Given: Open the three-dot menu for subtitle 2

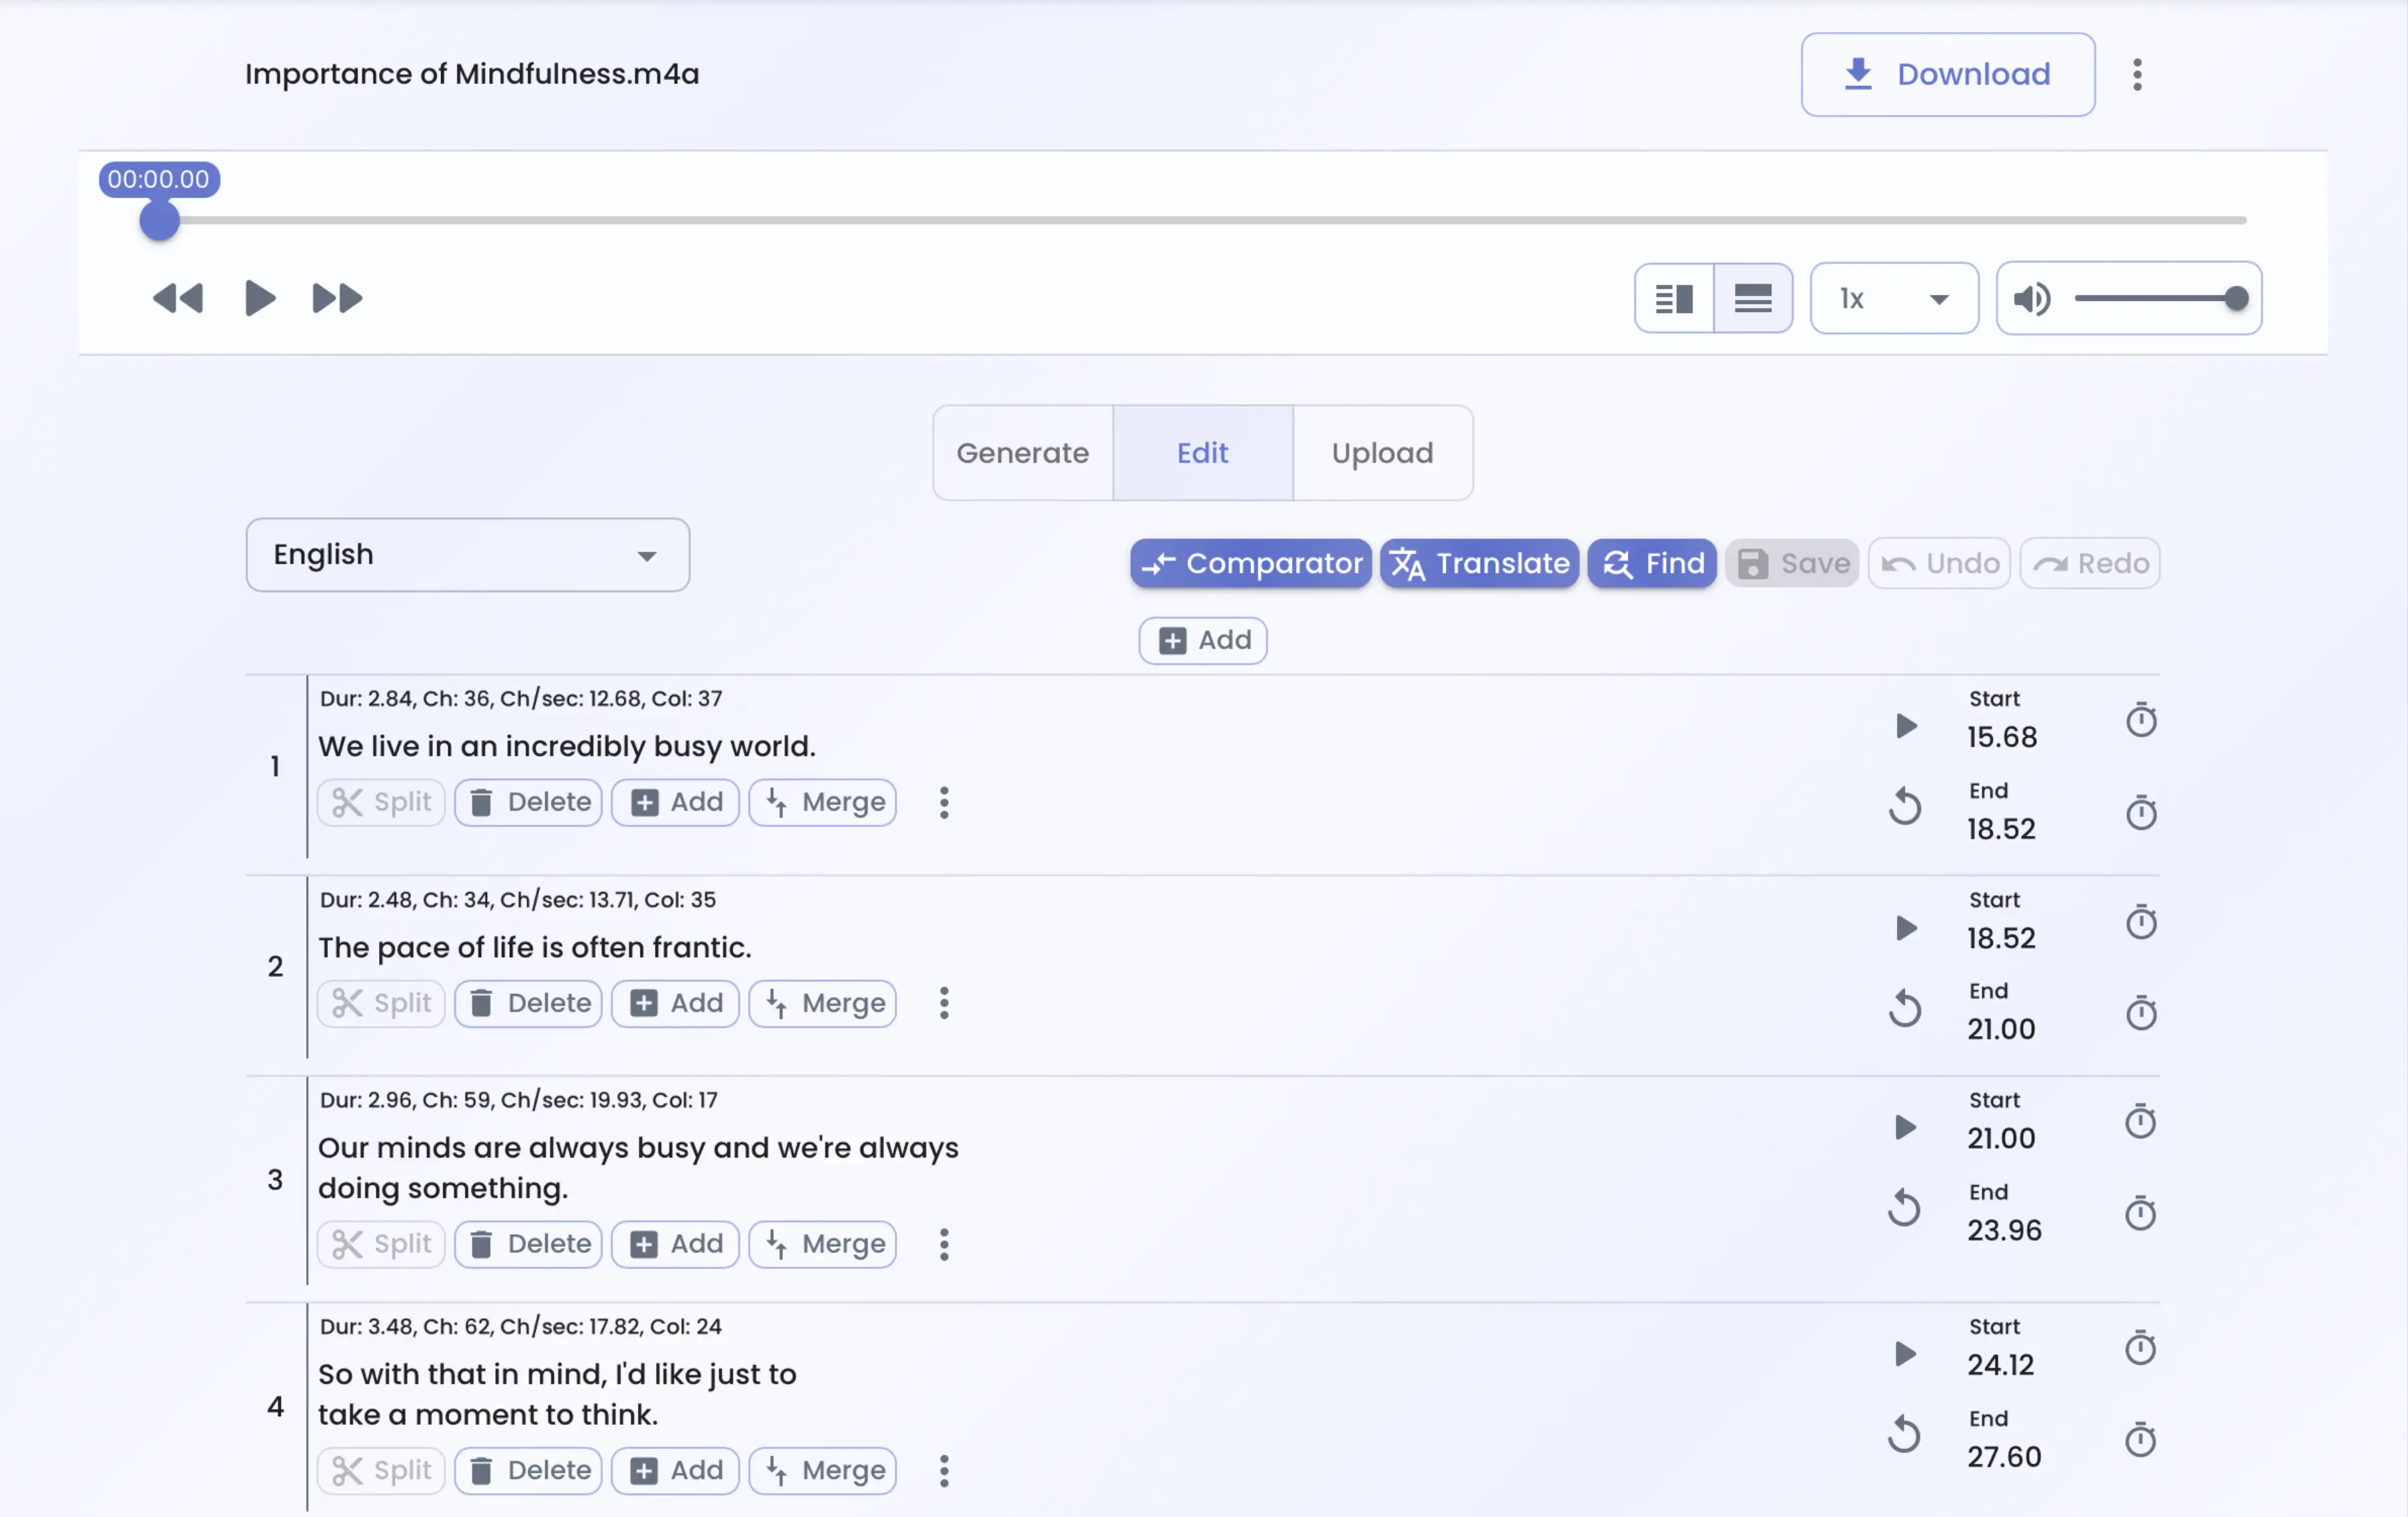Looking at the screenshot, I should 943,1003.
